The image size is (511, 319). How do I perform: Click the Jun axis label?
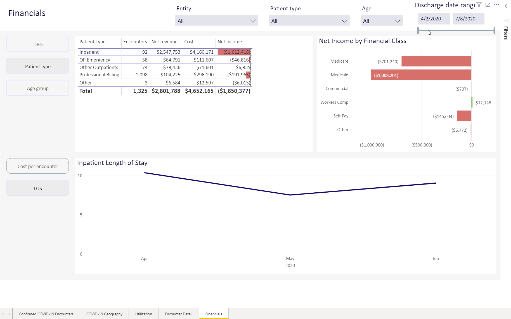pyautogui.click(x=436, y=259)
